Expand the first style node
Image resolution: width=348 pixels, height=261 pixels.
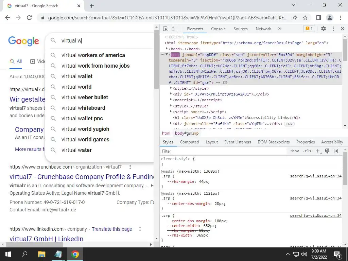pyautogui.click(x=171, y=88)
